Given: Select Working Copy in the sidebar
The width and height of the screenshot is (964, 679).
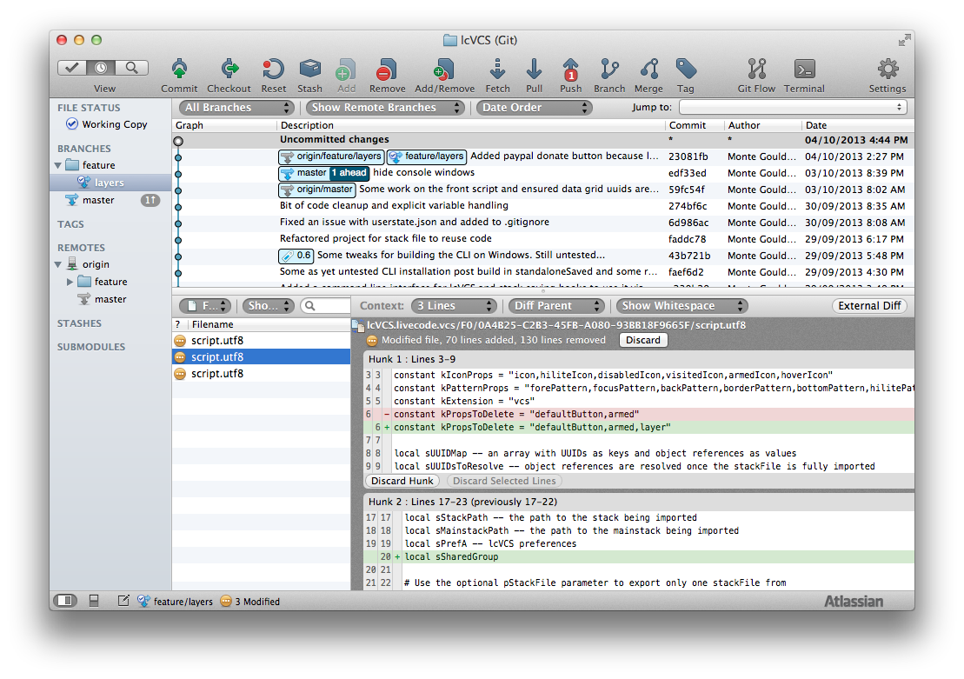Looking at the screenshot, I should [110, 124].
